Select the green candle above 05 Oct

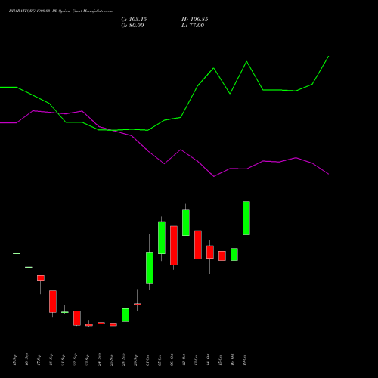pos(162,237)
